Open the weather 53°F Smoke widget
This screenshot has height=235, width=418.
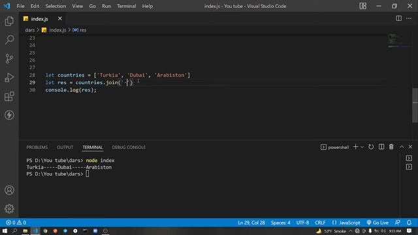tap(331, 231)
